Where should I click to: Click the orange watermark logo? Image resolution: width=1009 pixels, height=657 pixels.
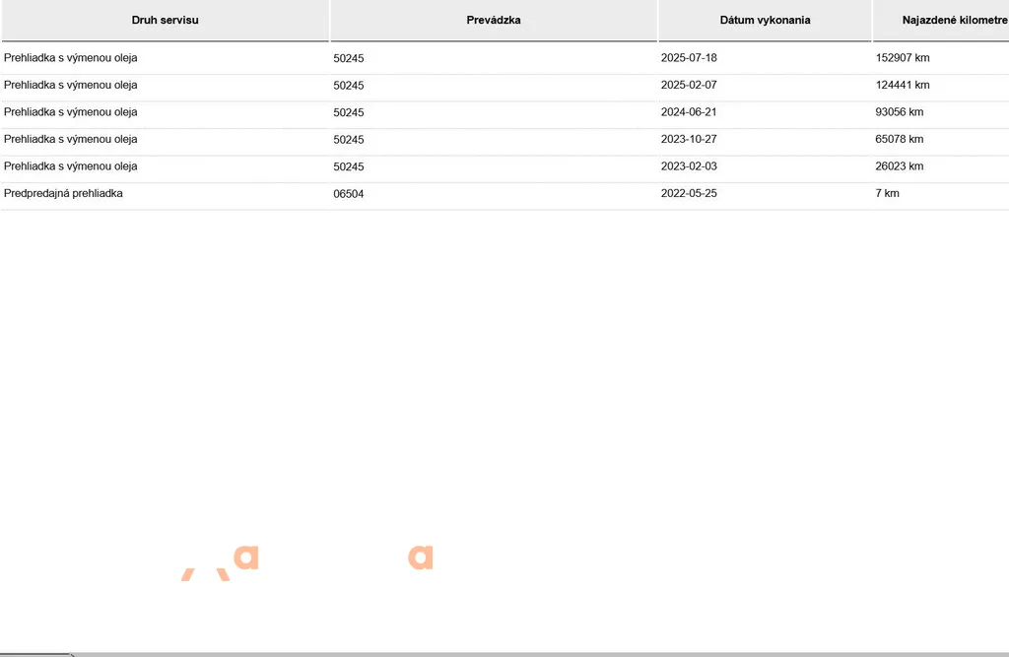(307, 561)
